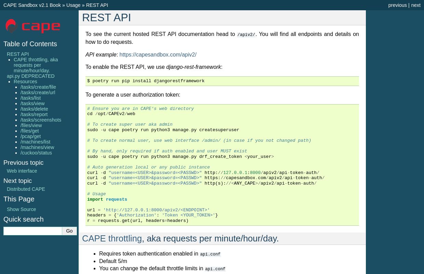Click the pip install djangorestframework command

pyautogui.click(x=146, y=81)
